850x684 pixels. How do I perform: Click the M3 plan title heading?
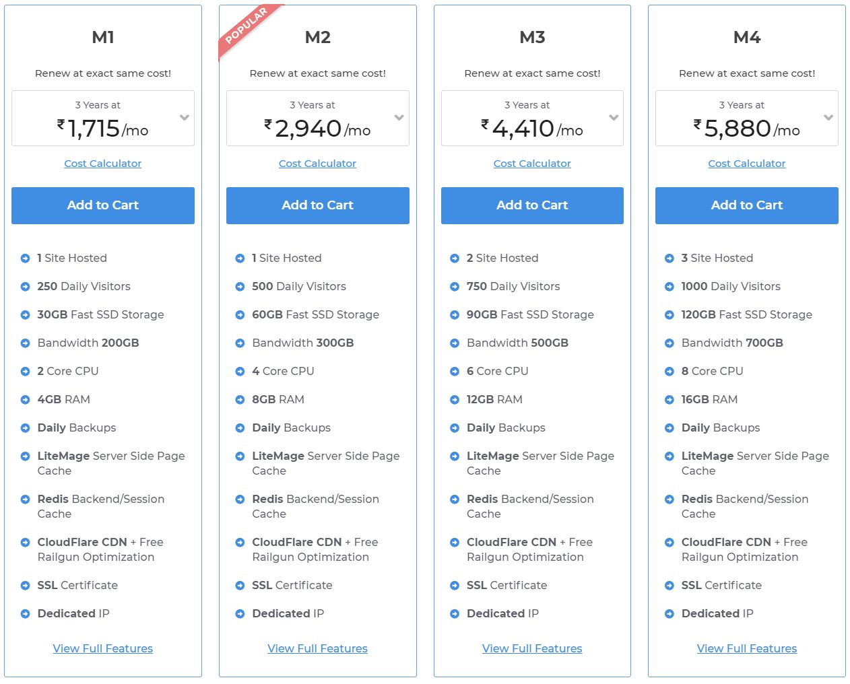(532, 38)
